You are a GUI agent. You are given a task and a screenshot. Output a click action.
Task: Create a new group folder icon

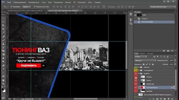point(165,99)
